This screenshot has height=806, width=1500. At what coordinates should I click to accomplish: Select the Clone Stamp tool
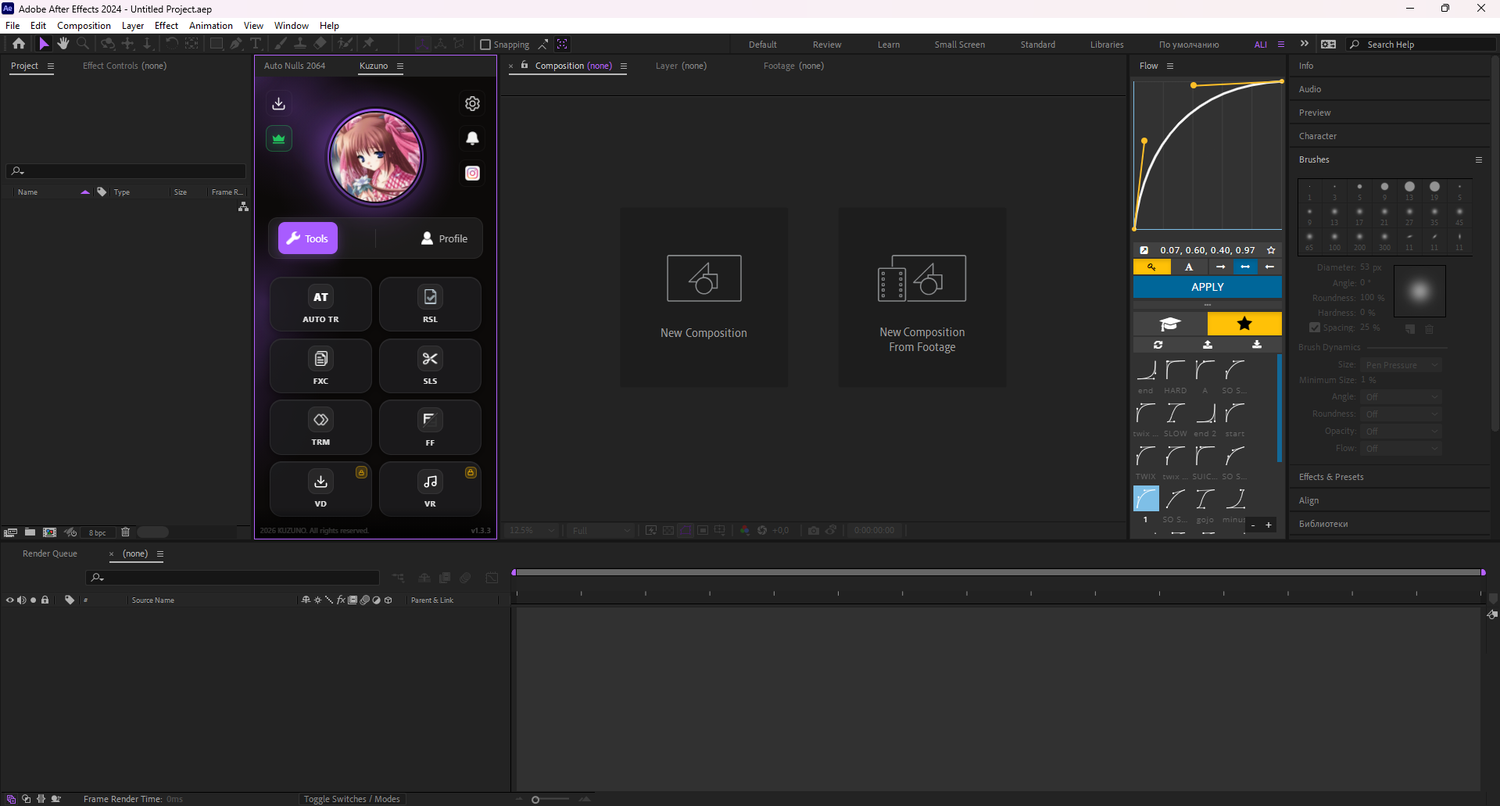tap(300, 44)
